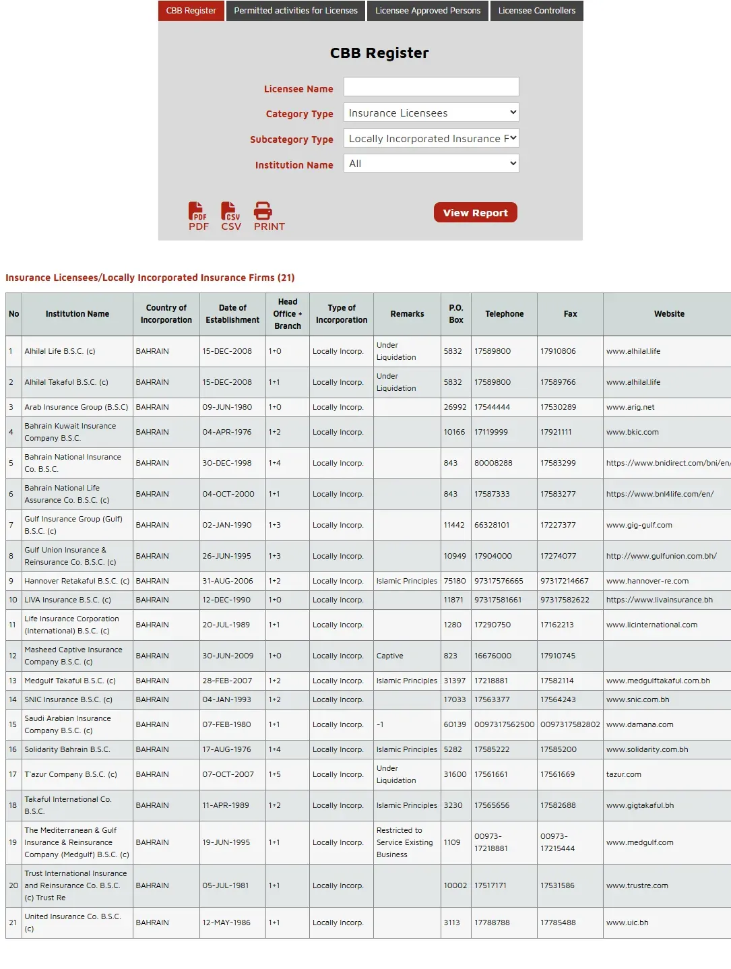Expand the Subcategory Type dropdown
731x969 pixels.
point(431,138)
